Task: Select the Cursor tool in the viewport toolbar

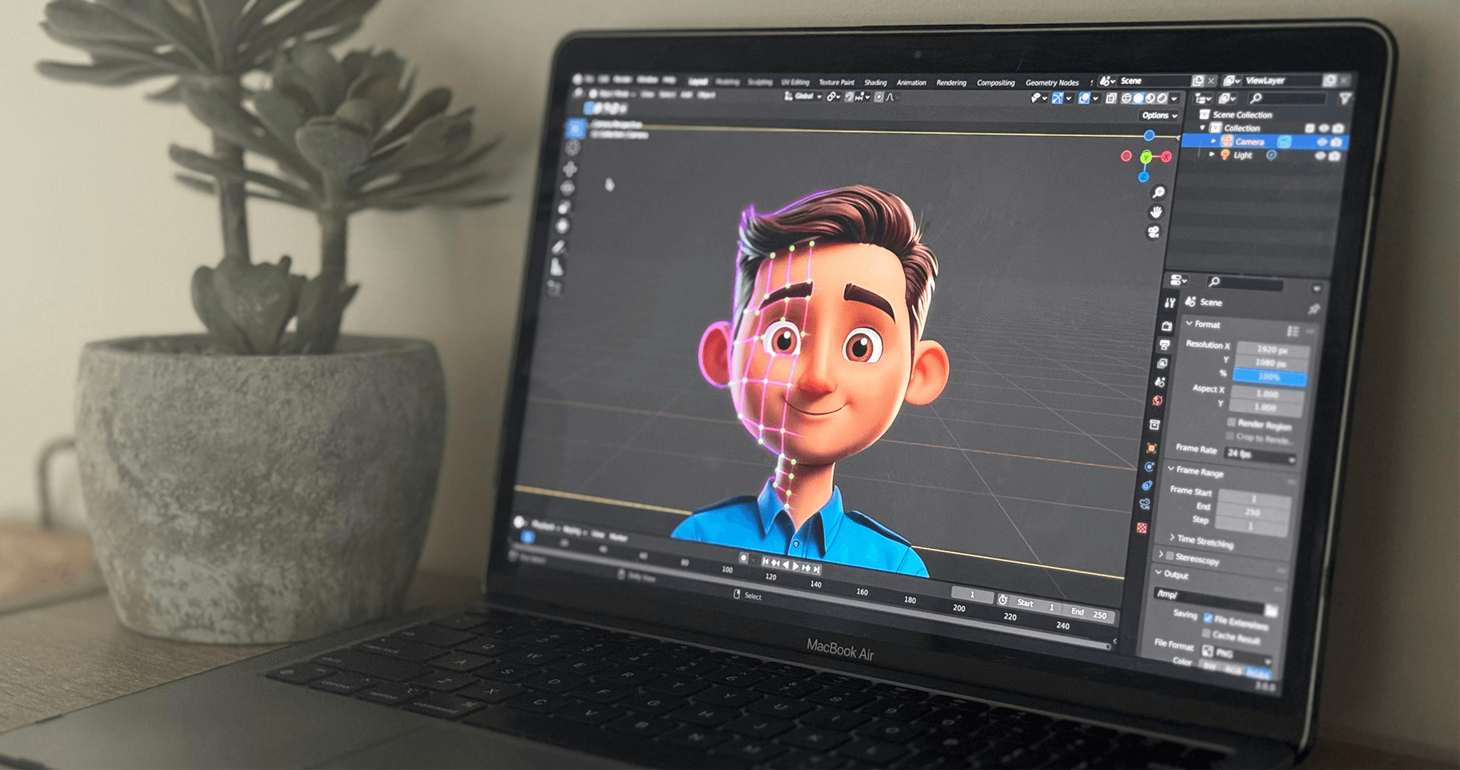Action: pos(572,148)
